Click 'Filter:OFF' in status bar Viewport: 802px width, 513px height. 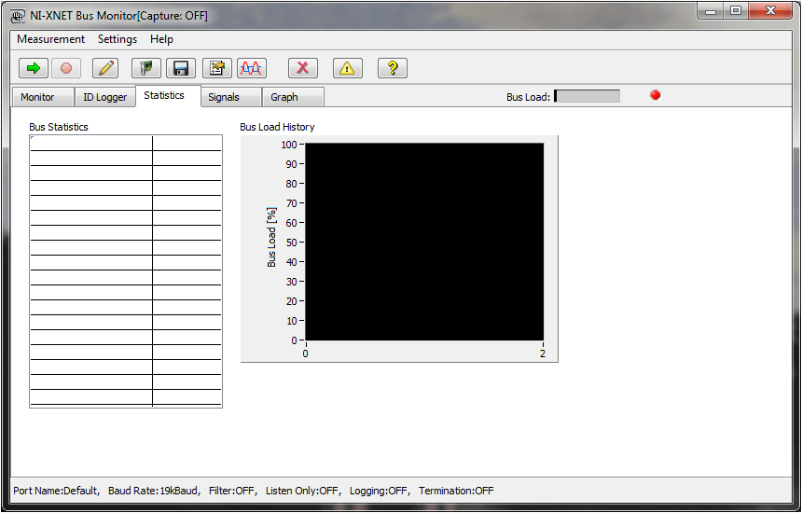pyautogui.click(x=231, y=491)
